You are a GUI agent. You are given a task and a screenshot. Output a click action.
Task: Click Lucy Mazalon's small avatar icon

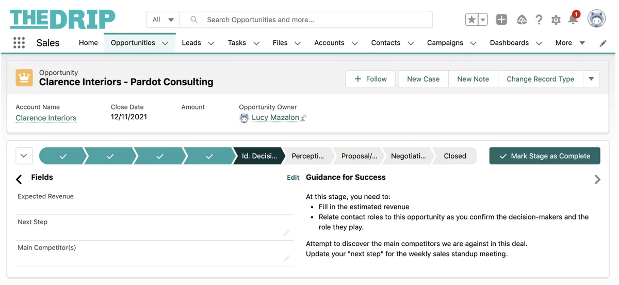[244, 118]
